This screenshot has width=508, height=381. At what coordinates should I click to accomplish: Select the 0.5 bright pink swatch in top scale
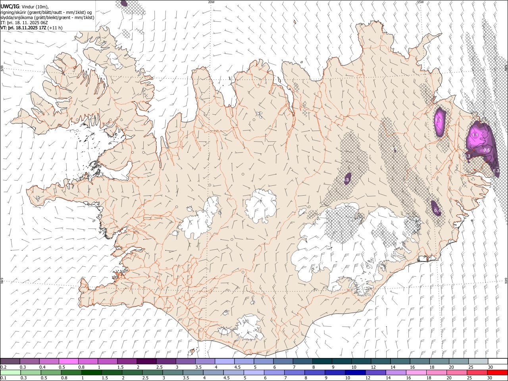(68, 361)
